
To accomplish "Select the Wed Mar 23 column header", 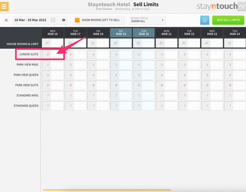I will click(212, 33).
